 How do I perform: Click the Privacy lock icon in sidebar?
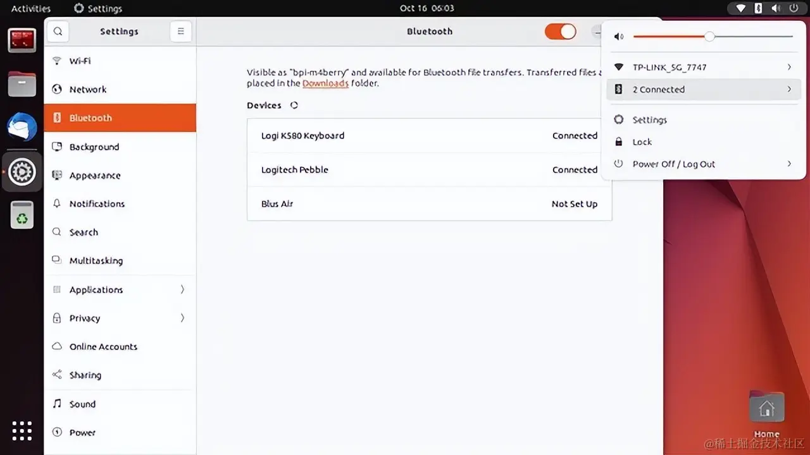(x=57, y=318)
